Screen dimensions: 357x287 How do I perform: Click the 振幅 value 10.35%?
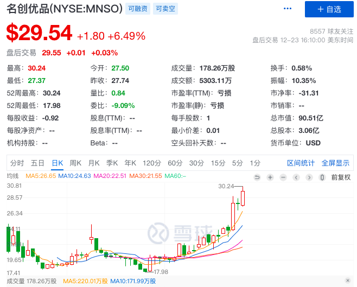pos(304,81)
